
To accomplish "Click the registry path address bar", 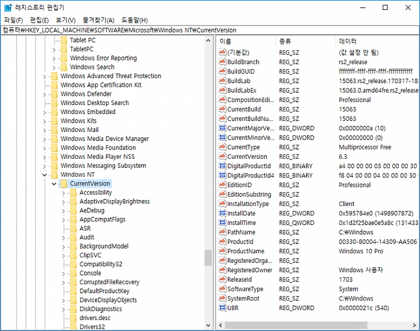I will [x=210, y=30].
